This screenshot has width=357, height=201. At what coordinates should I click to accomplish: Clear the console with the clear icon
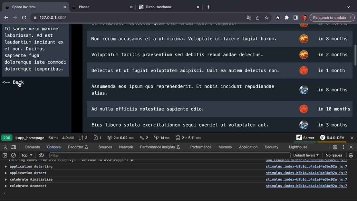(14, 155)
